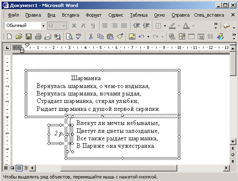Click the title text Шарманка
This screenshot has width=238, height=181.
tap(86, 78)
